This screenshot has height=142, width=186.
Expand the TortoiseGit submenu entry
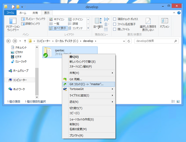point(89,89)
